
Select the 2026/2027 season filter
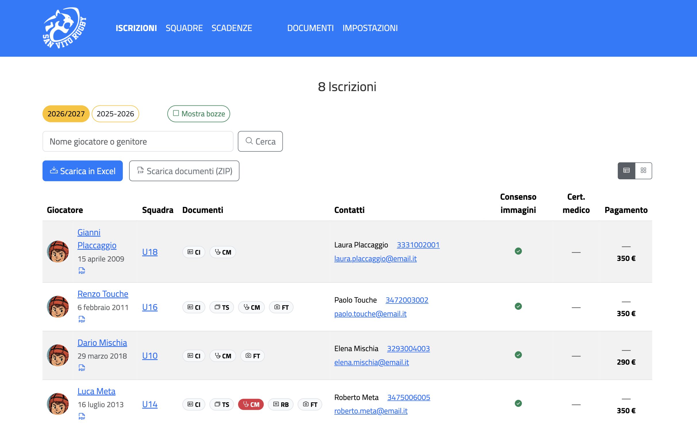click(66, 114)
